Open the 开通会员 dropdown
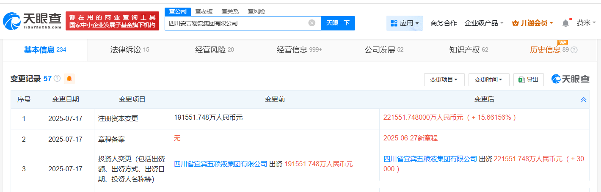This screenshot has height=192, width=601. (x=532, y=23)
